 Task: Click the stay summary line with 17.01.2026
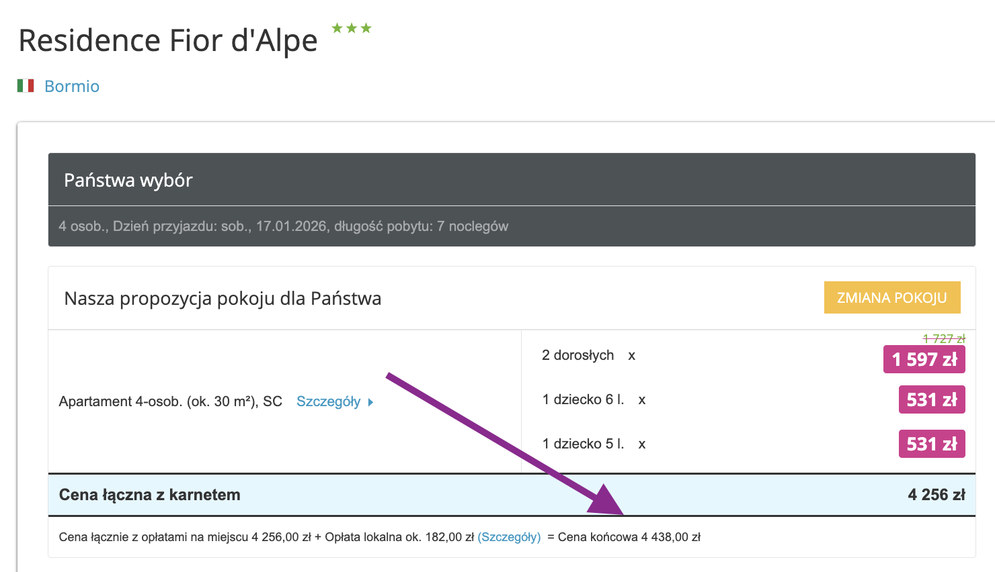click(283, 226)
